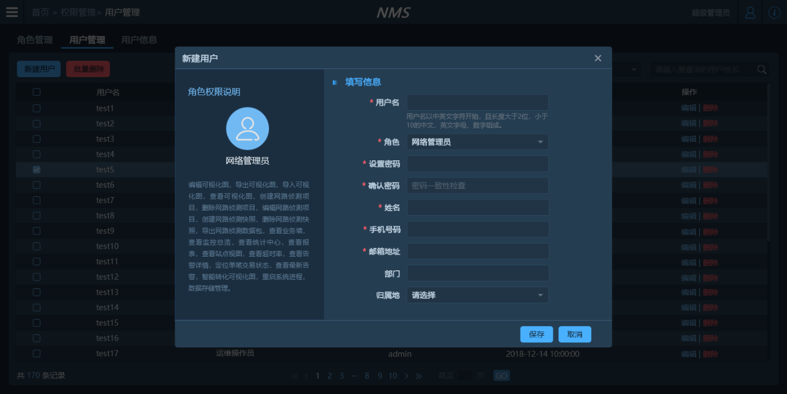Click the network admin avatar icon

[x=247, y=129]
